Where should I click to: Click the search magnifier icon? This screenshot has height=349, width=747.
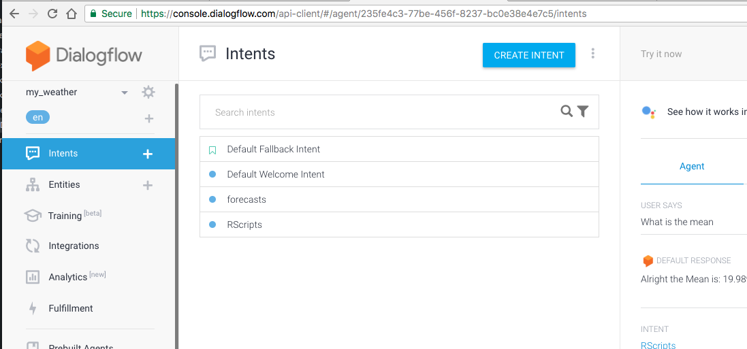567,112
